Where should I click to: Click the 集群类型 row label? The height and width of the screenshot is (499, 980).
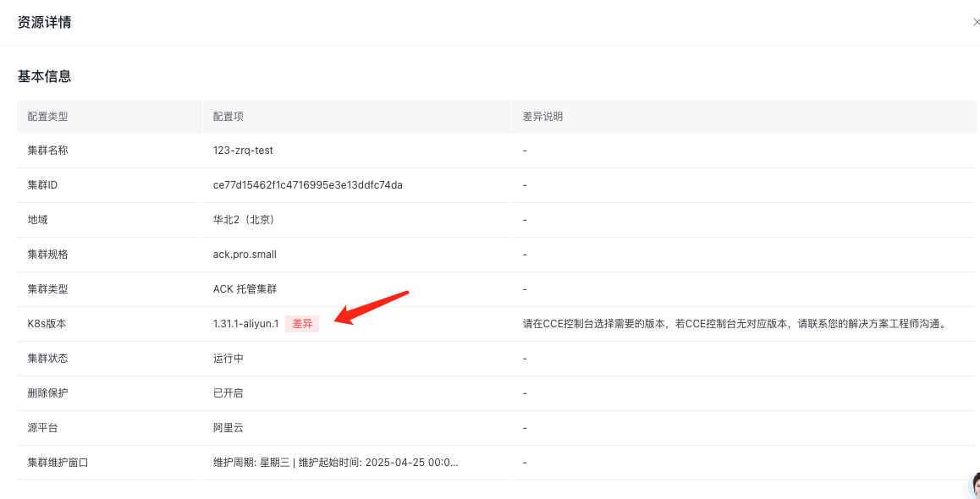[x=47, y=289]
